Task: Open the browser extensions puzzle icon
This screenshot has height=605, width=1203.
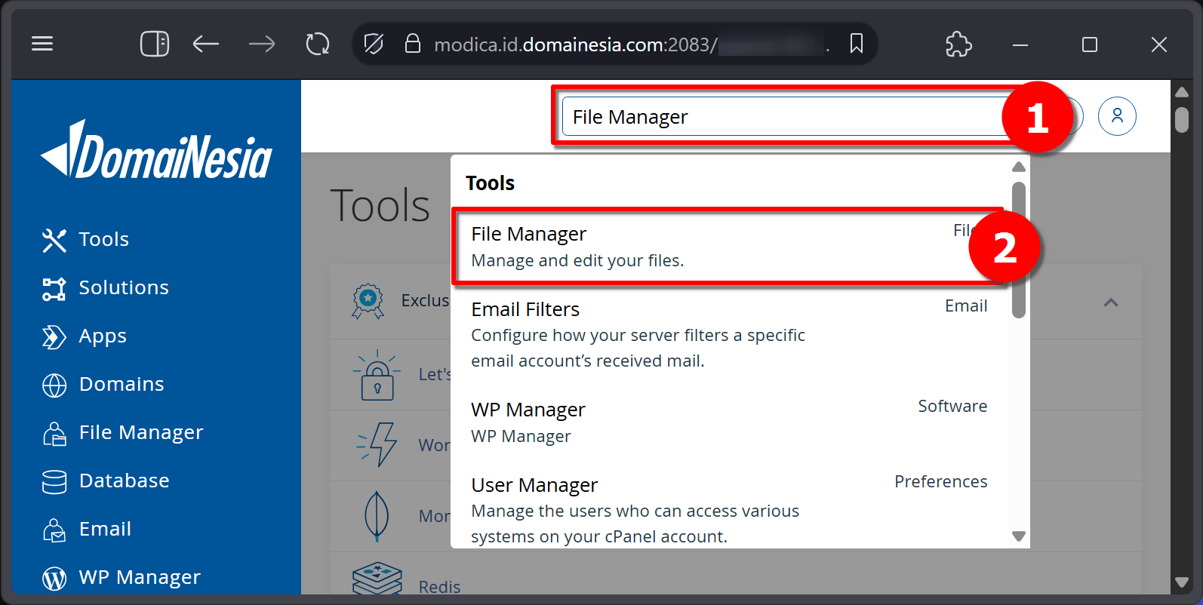Action: [958, 44]
